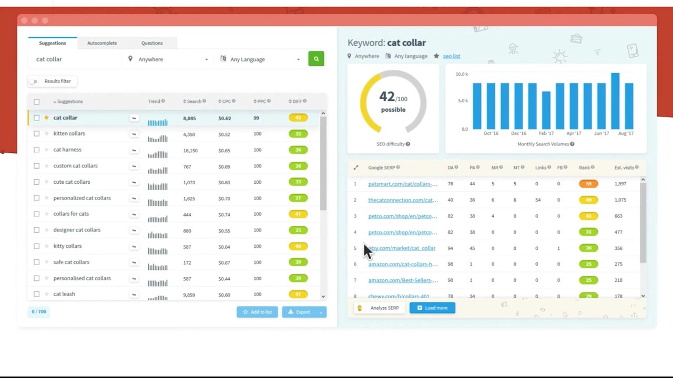Screen dimensions: 673x378
Task: Click the suggestions list scrollbar thumb
Action: [323, 163]
